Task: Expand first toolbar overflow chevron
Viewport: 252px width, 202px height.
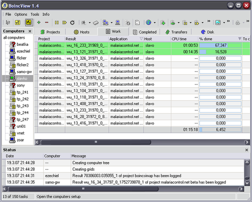Action: coord(209,21)
